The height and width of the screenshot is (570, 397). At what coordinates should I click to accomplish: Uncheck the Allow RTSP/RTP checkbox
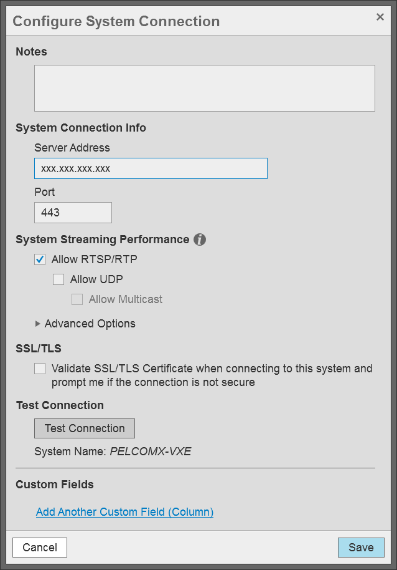(x=40, y=259)
